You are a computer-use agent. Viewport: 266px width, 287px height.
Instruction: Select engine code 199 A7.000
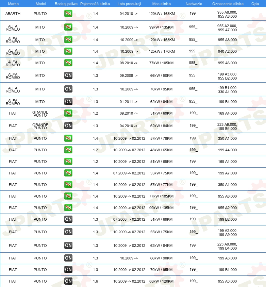pyautogui.click(x=227, y=173)
